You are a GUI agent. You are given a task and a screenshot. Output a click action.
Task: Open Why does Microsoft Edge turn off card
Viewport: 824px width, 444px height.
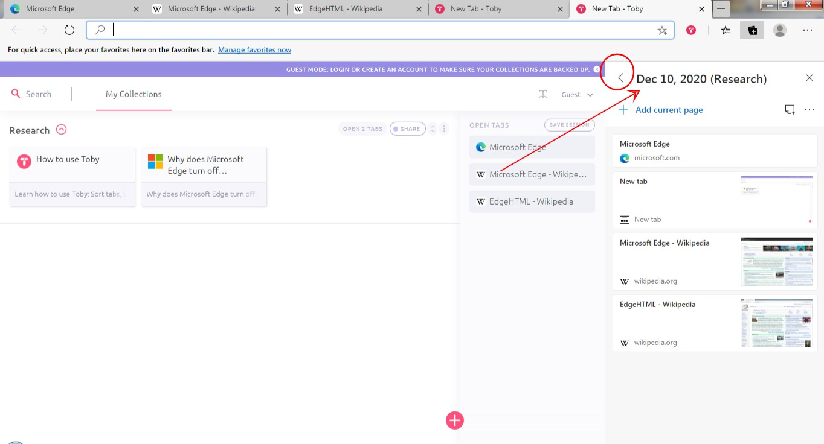point(204,176)
